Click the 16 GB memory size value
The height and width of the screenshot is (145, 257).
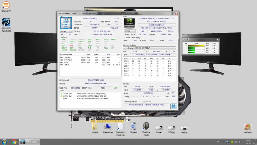click(137, 86)
